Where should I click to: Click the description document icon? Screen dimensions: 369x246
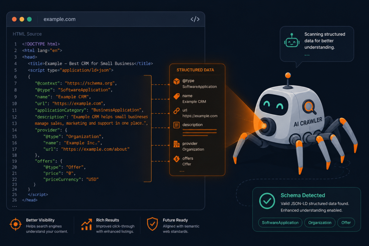(177, 125)
